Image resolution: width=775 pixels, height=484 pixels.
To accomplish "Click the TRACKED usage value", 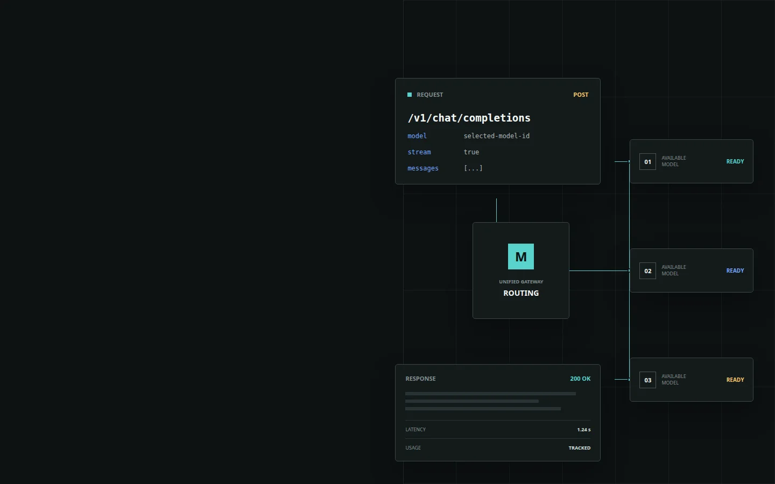I will (x=580, y=448).
